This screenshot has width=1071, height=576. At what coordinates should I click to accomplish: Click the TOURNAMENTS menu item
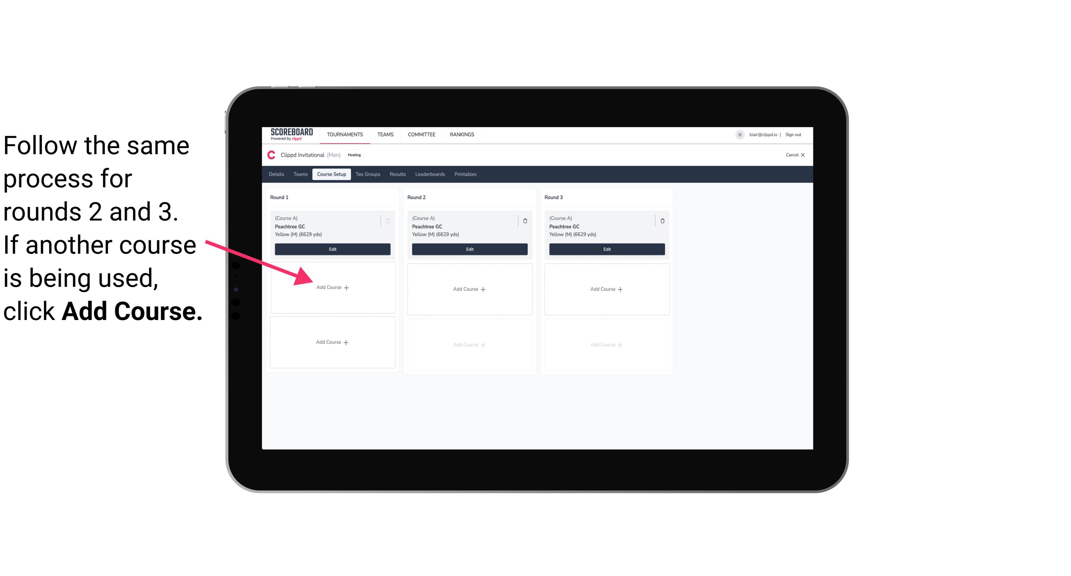point(345,134)
